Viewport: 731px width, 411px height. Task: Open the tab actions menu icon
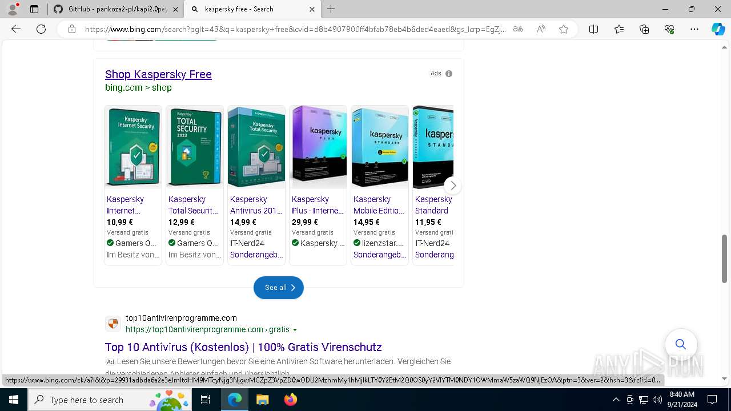coord(34,9)
